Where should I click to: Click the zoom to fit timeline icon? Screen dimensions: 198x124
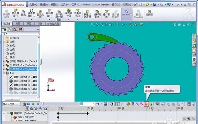click(x=184, y=118)
